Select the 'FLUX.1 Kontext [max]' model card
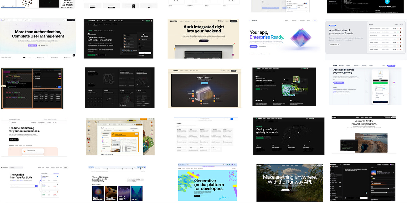This screenshot has height=203, width=407. click(98, 194)
